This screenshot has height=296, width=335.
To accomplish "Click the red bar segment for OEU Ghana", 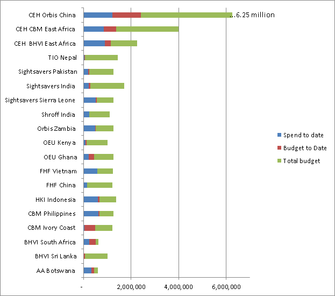I will [x=91, y=157].
